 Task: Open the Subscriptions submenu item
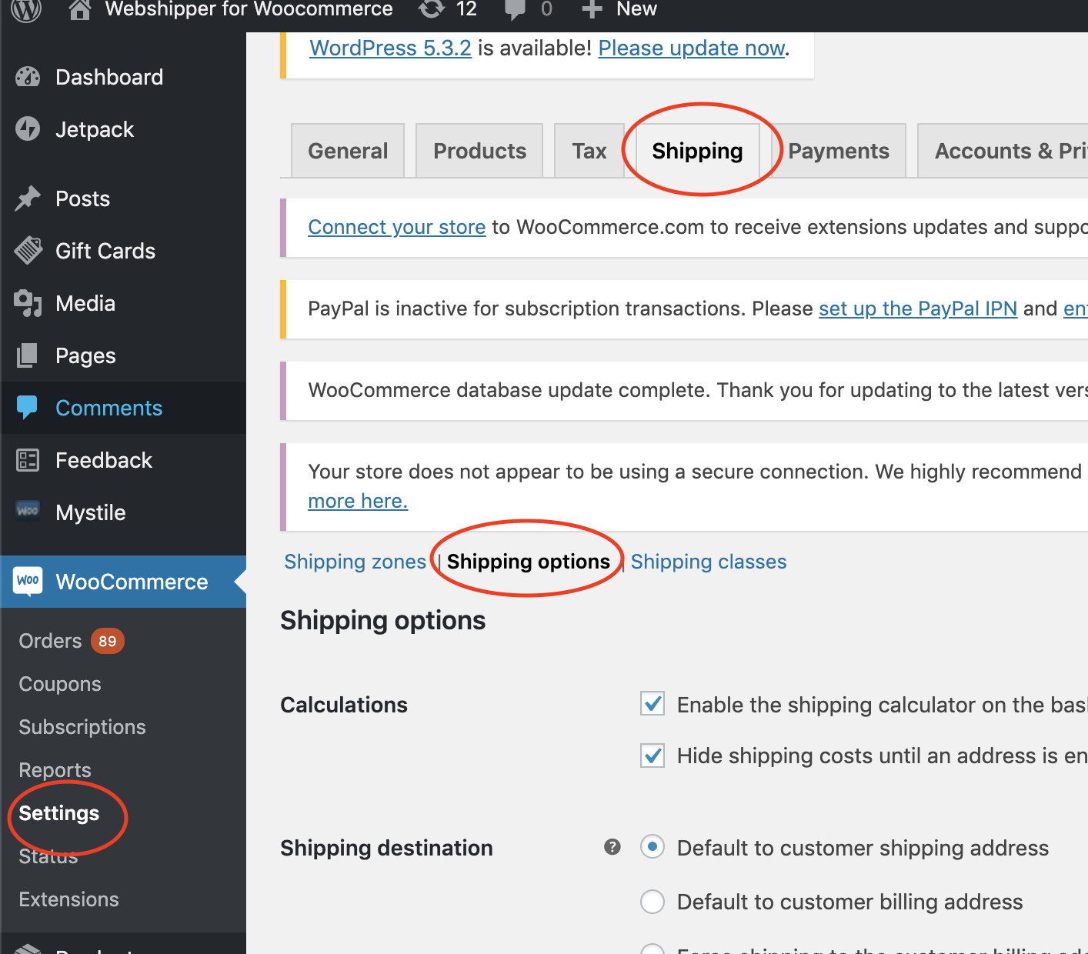[82, 727]
